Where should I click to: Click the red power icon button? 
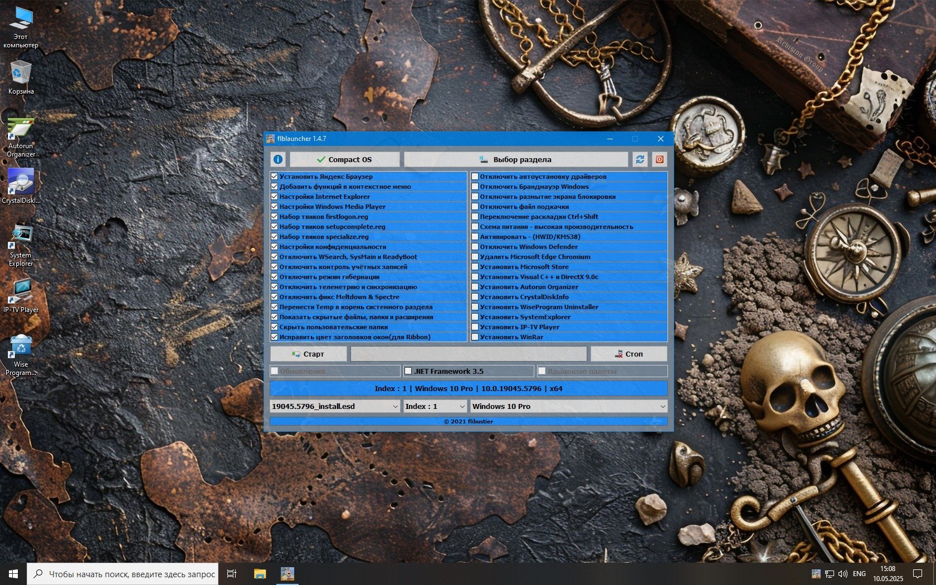click(659, 159)
